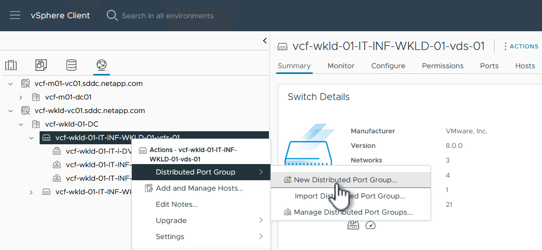Collapse the vcf-wkld-01-DC datacenter node

tap(21, 124)
